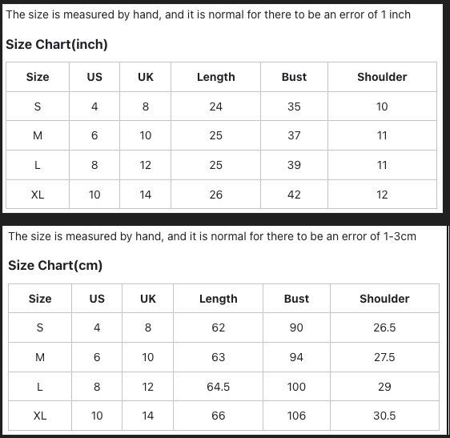Click the XL size cell in inch chart
Image resolution: width=450 pixels, height=438 pixels.
(x=38, y=195)
